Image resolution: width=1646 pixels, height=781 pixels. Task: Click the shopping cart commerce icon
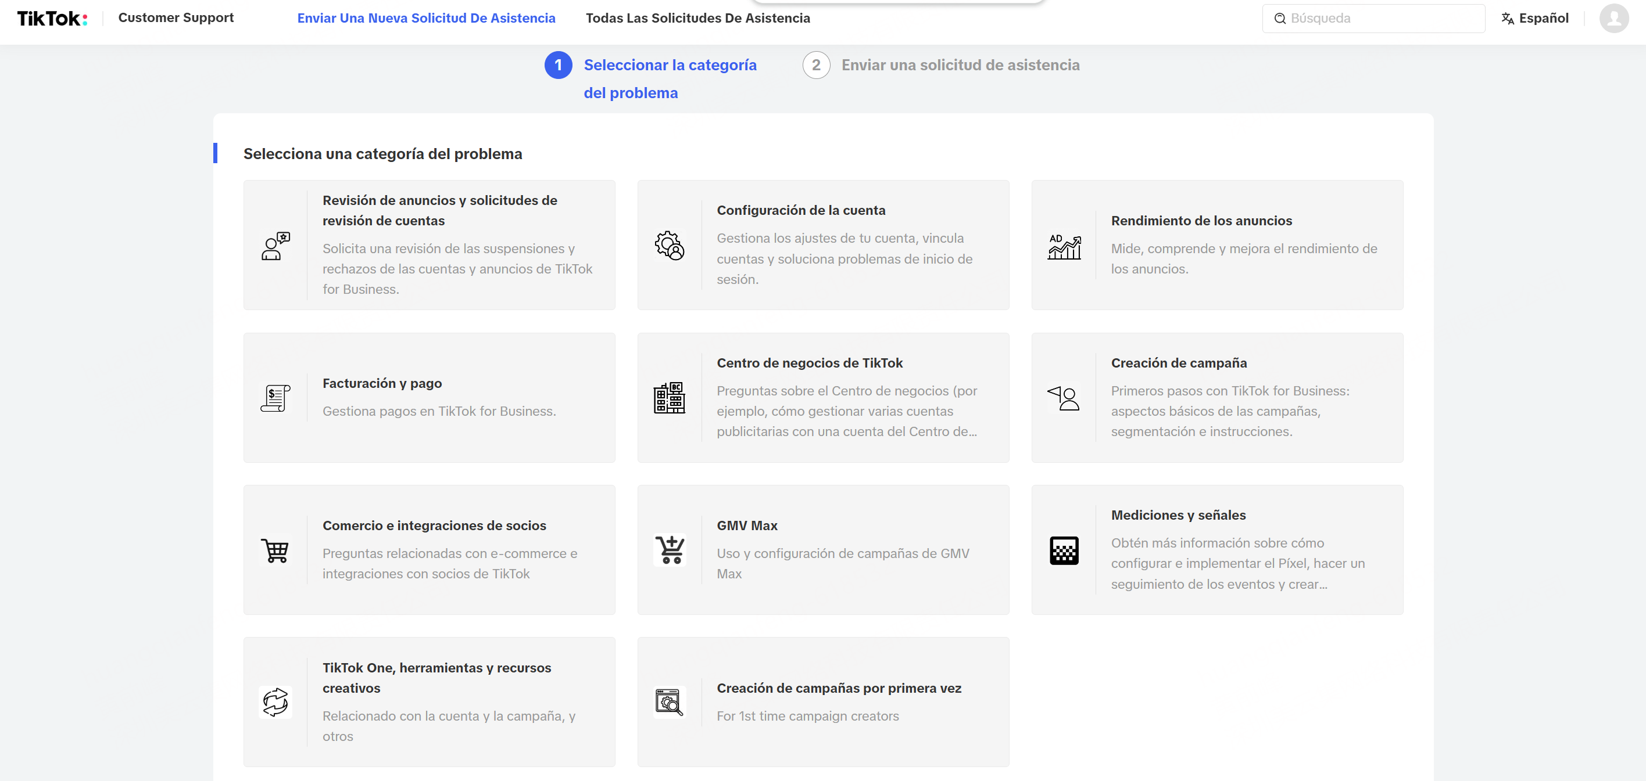[275, 550]
